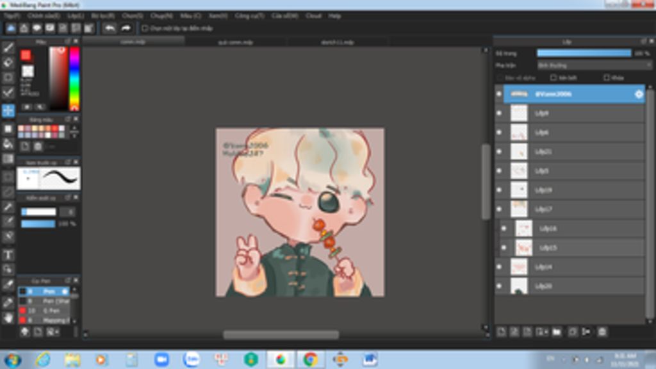Open the Chỉnh sửa(E) menu
The height and width of the screenshot is (369, 656).
[44, 16]
